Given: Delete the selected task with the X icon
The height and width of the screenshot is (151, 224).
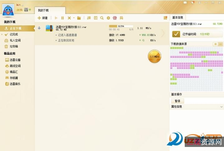Looking at the screenshot, I should click(x=69, y=18).
